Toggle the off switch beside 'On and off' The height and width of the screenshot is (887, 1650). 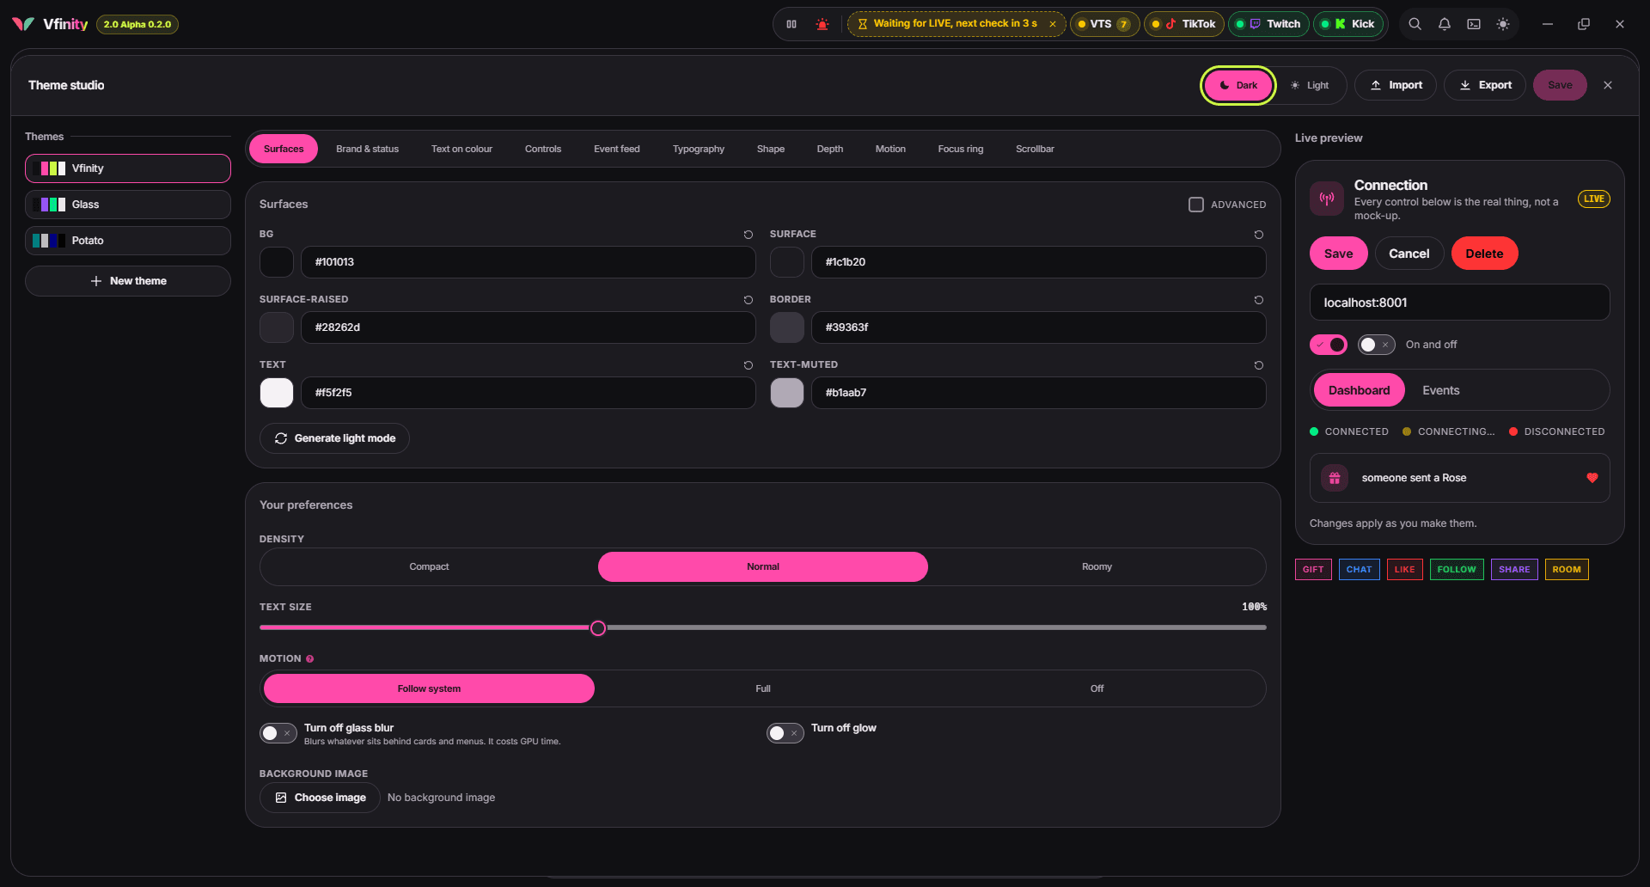point(1377,345)
